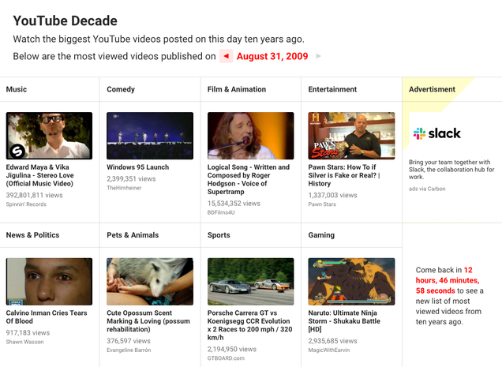Click the 917,183 views count
The height and width of the screenshot is (367, 502).
coord(28,333)
